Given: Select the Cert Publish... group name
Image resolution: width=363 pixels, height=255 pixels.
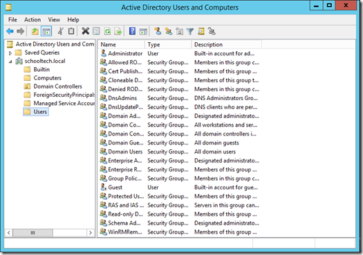Looking at the screenshot, I should click(x=125, y=71).
